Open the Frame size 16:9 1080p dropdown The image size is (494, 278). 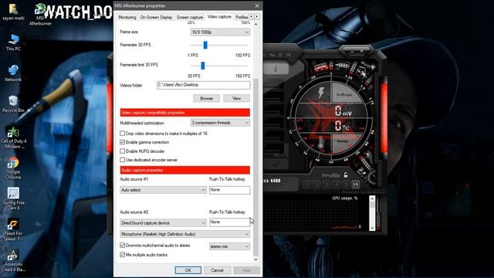(x=220, y=32)
